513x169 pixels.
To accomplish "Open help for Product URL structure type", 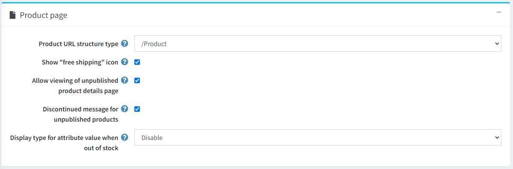I will pyautogui.click(x=125, y=44).
